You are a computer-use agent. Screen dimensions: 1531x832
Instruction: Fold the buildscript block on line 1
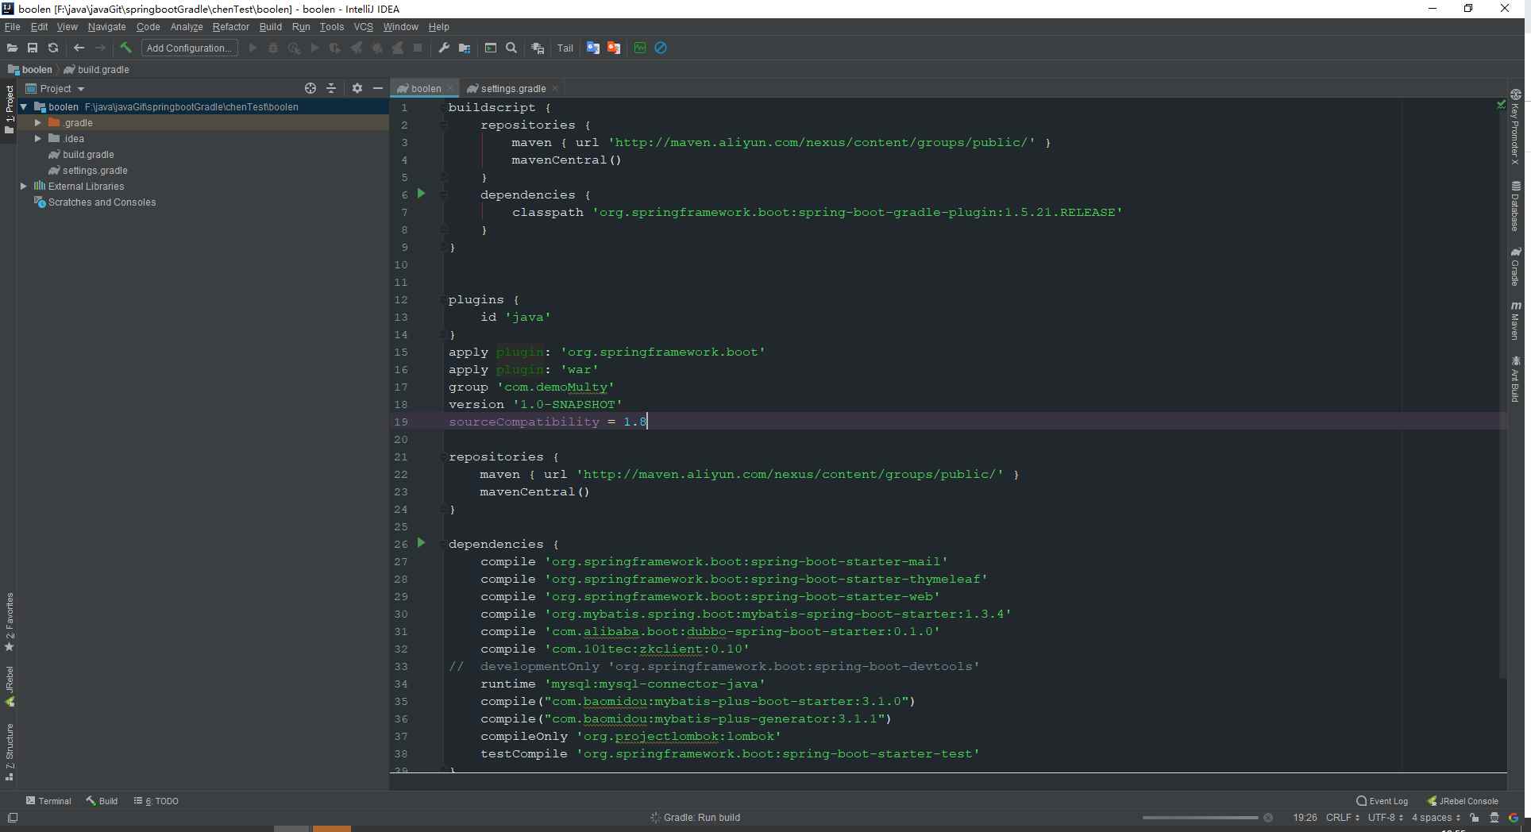[443, 107]
